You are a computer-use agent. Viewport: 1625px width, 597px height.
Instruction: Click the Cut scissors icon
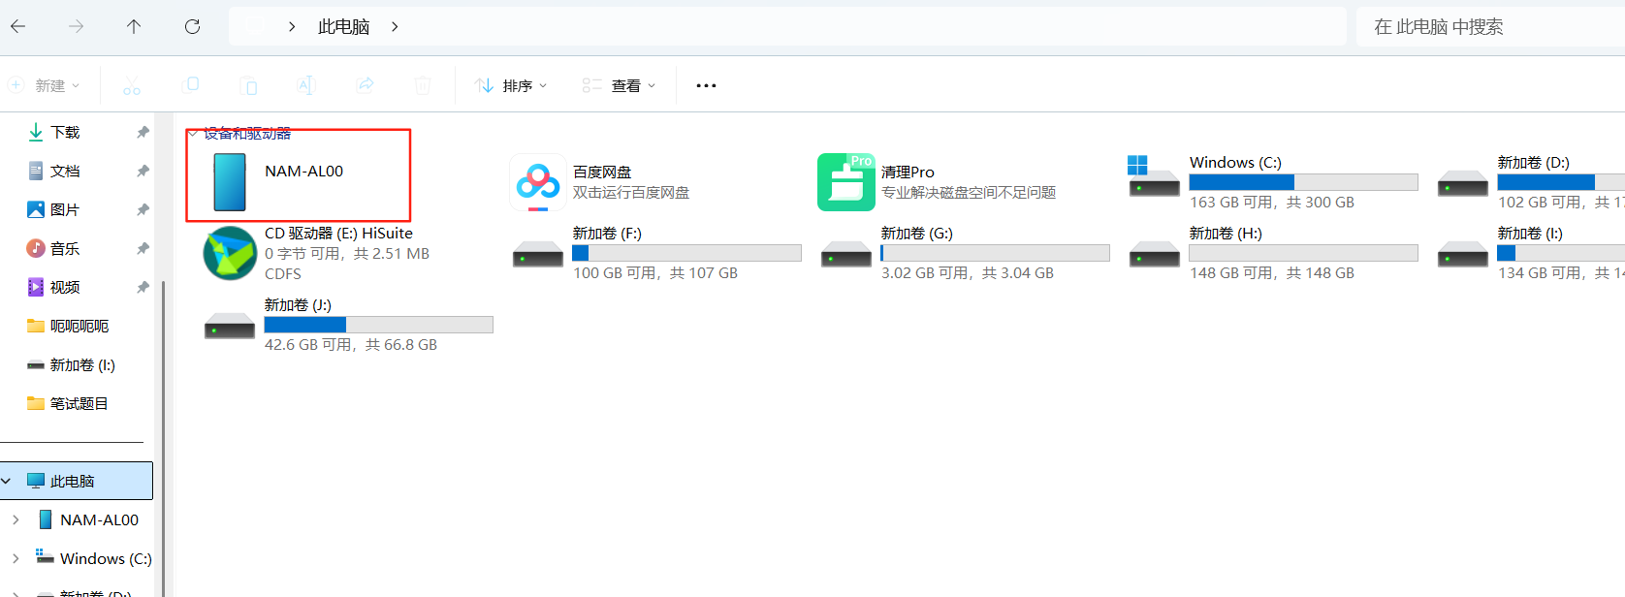coord(132,85)
